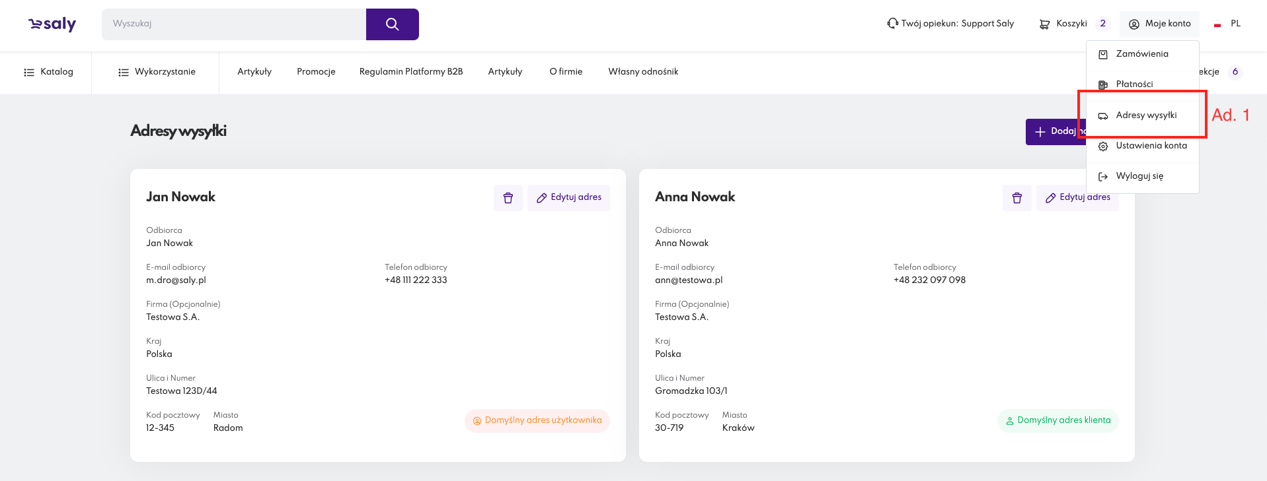Image resolution: width=1267 pixels, height=481 pixels.
Task: Click Wyloguj się to log out
Action: coord(1139,176)
